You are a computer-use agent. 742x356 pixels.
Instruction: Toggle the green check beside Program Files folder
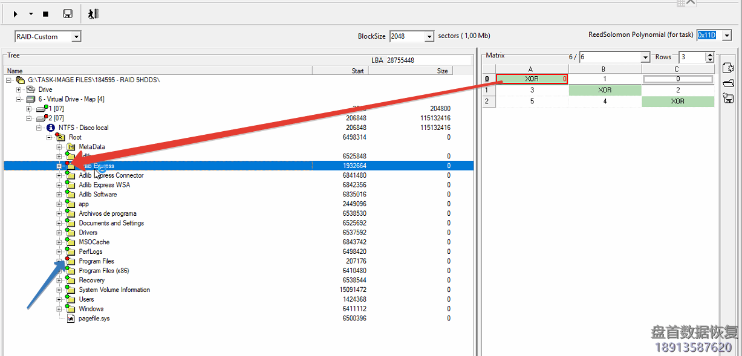(x=67, y=258)
